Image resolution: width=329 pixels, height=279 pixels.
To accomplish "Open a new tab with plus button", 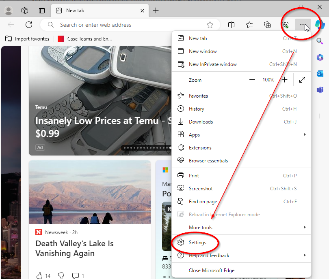I will [156, 11].
